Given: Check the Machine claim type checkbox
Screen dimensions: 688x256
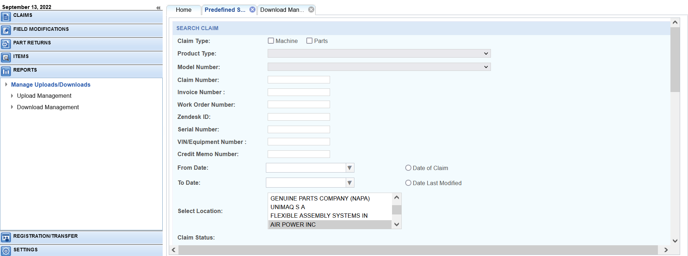Looking at the screenshot, I should [x=271, y=41].
